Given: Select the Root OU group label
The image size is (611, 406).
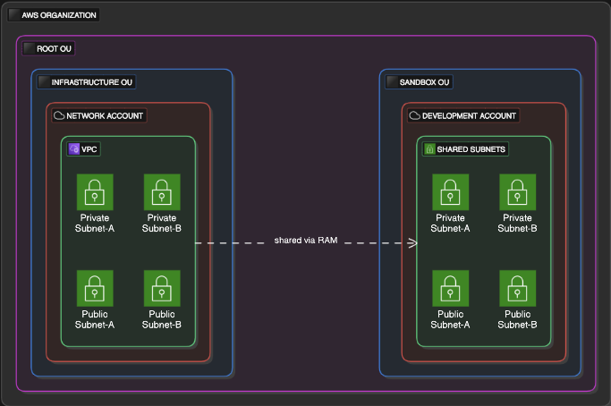Looking at the screenshot, I should [55, 48].
